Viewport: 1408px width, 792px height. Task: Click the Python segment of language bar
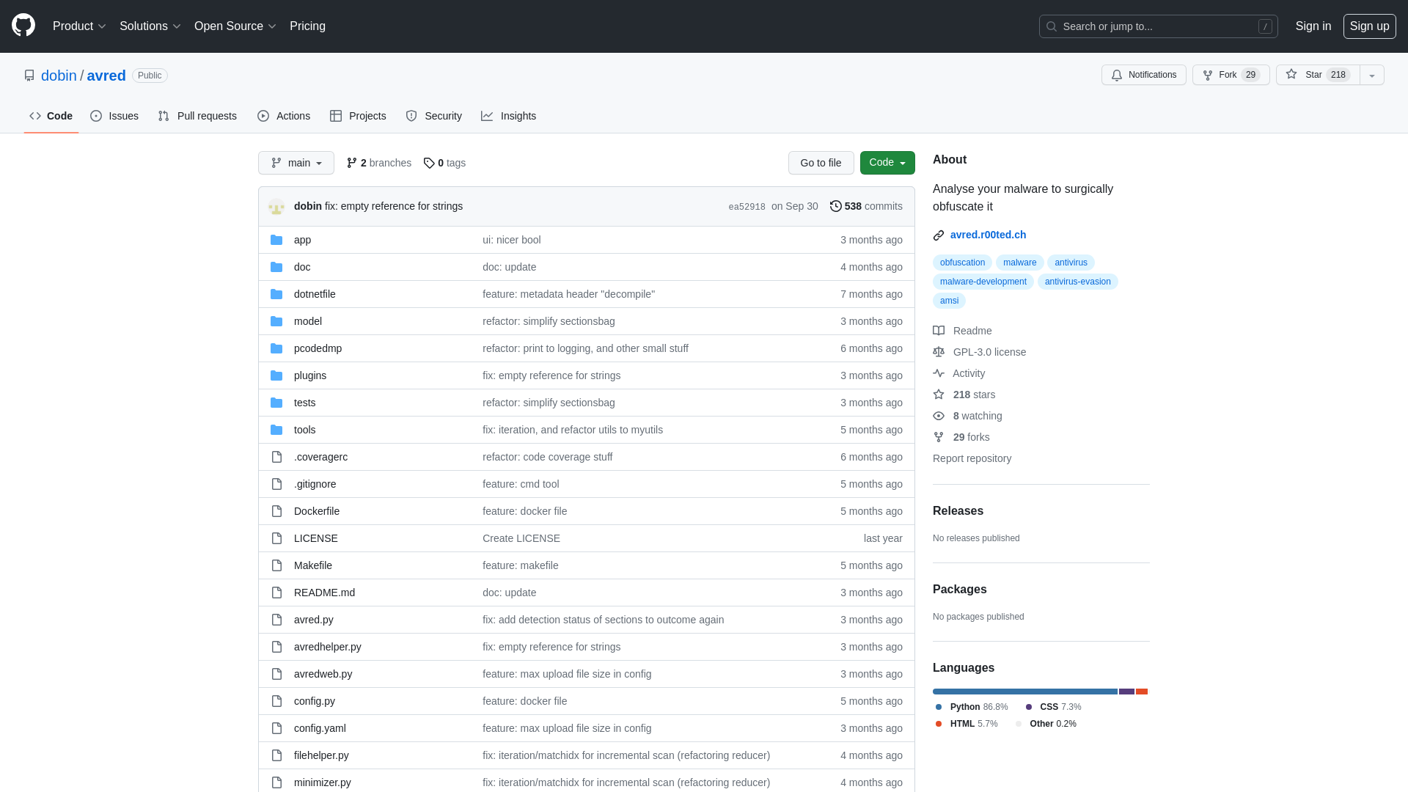click(1024, 692)
